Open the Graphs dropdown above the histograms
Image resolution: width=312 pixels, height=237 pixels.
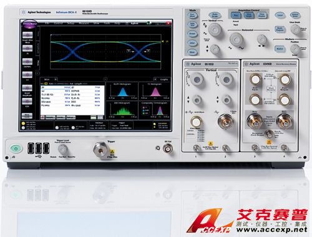pyautogui.click(x=162, y=79)
